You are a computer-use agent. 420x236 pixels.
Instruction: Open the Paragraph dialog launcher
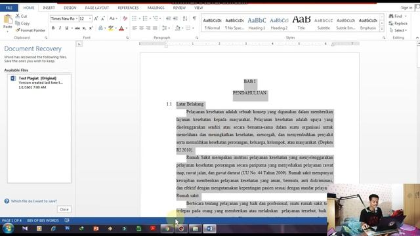click(x=197, y=38)
